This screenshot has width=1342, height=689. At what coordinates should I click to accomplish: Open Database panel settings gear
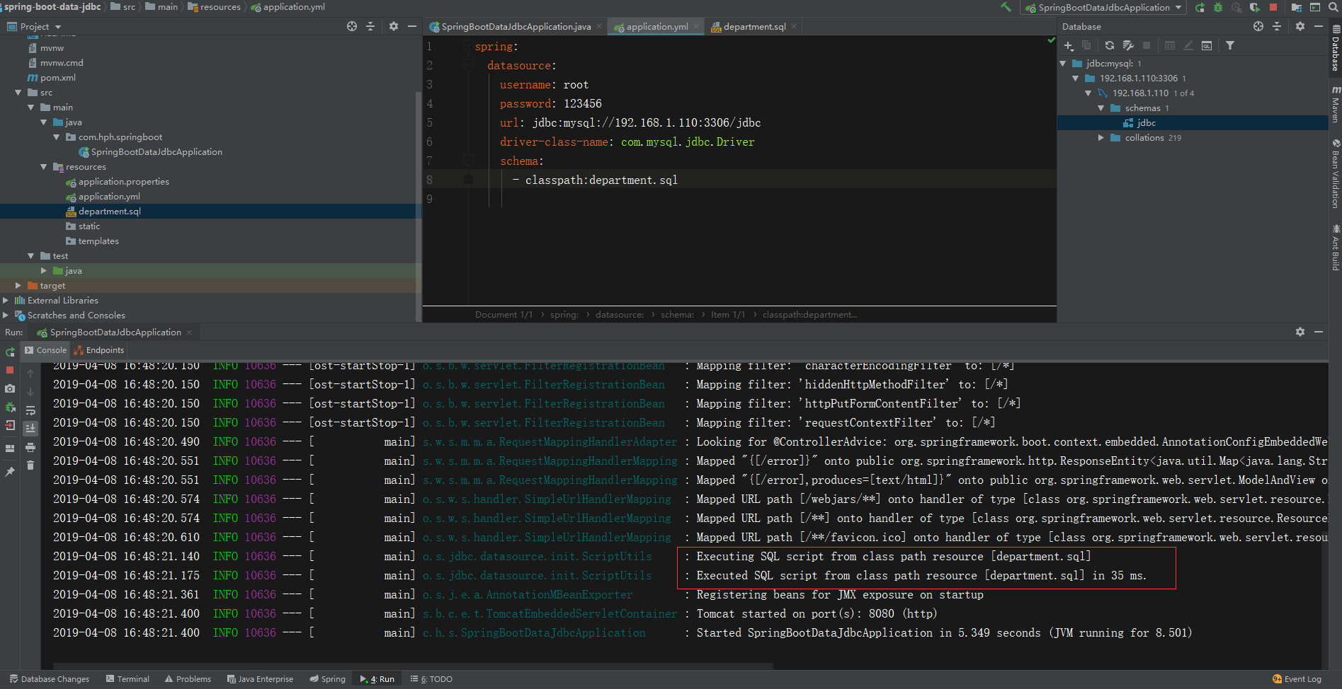point(1300,26)
